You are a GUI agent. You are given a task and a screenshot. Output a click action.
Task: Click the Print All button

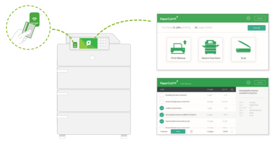click(256, 28)
